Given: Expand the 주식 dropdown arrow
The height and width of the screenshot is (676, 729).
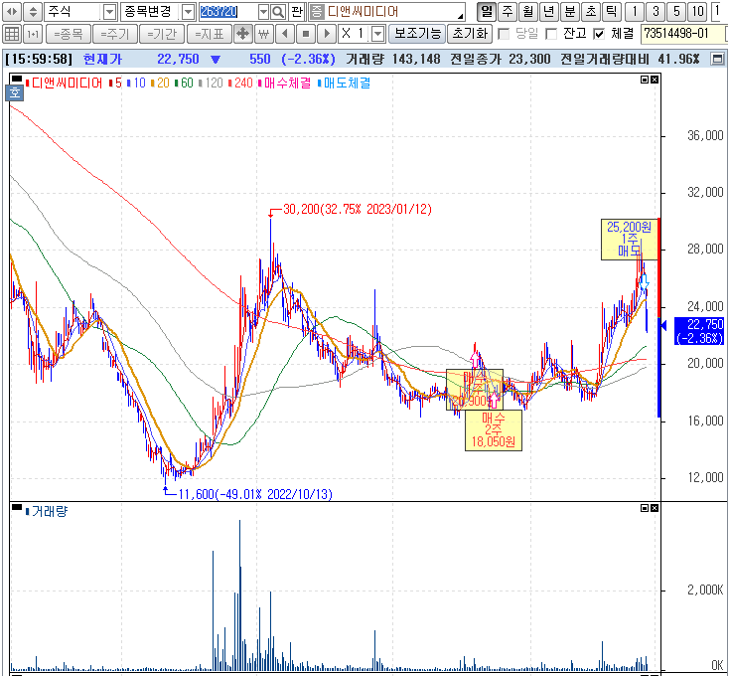Looking at the screenshot, I should point(109,12).
